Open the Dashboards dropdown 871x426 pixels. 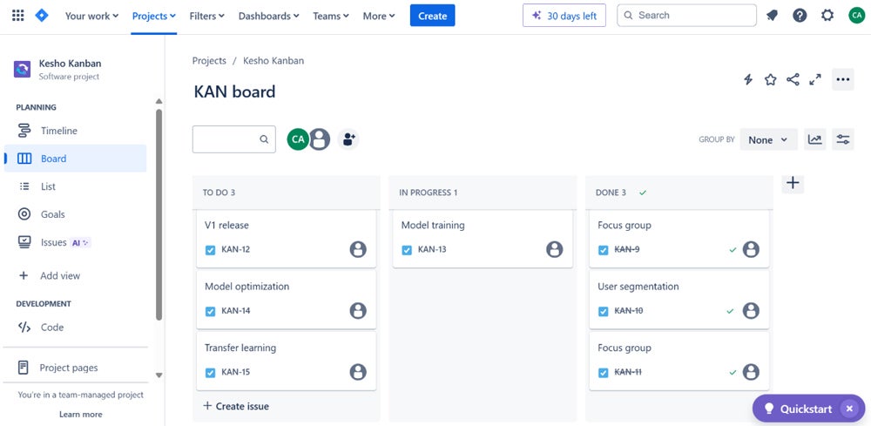(x=269, y=16)
